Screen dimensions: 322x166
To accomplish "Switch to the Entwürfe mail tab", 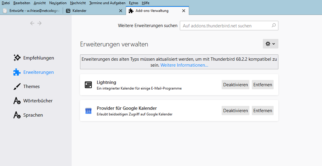I will pyautogui.click(x=31, y=11).
